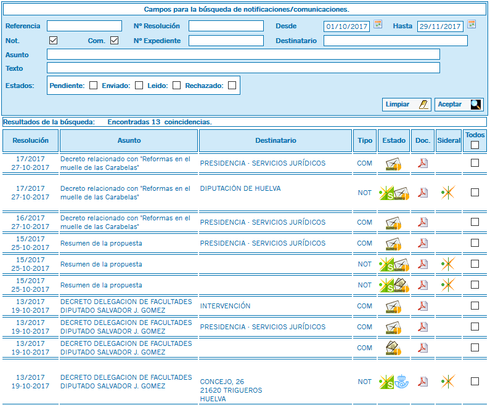Focus the Asunto search field
This screenshot has width=490, height=405.
243,54
